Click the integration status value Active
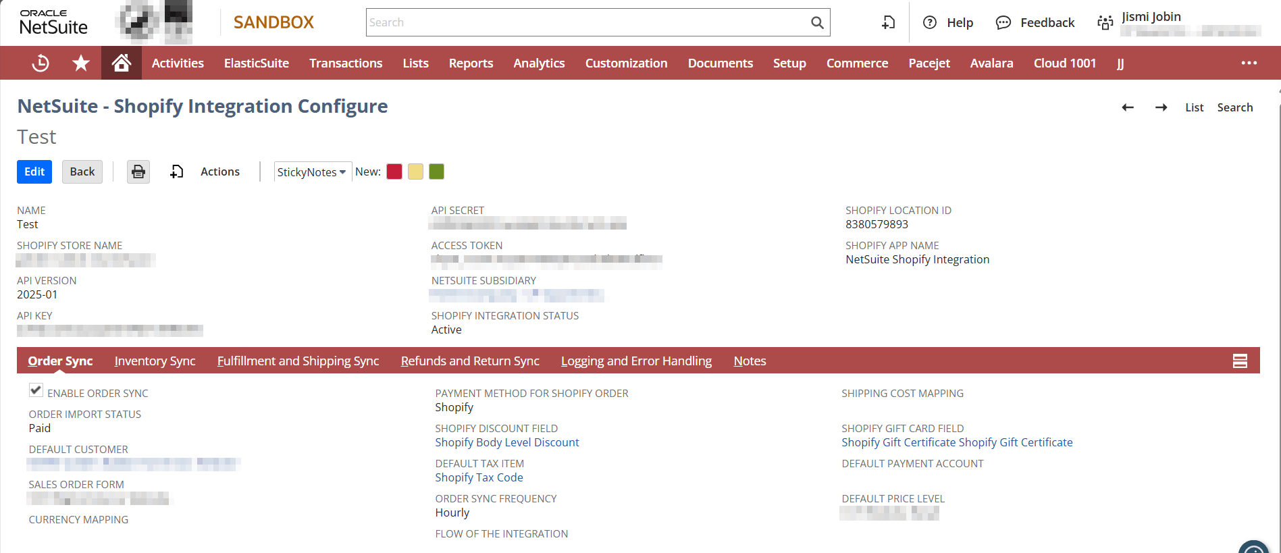 446,330
